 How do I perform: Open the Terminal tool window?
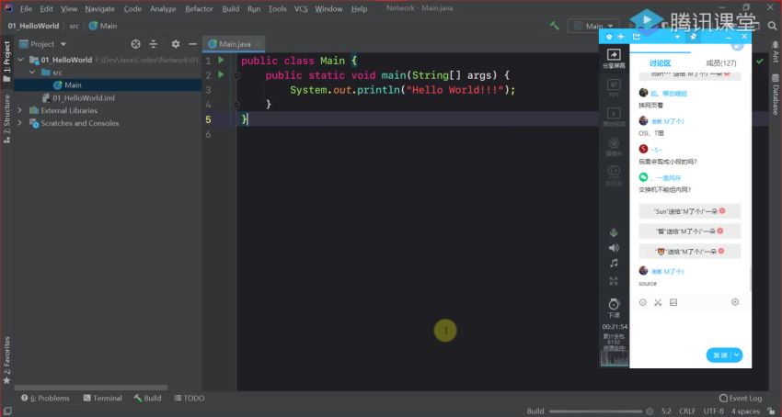102,398
